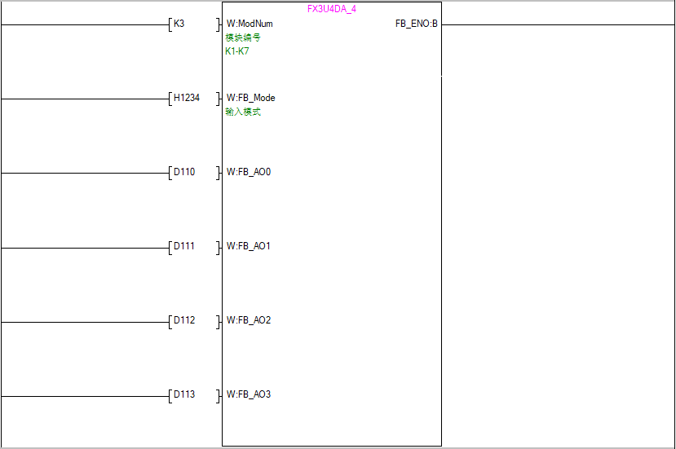Viewport: 676px width, 449px height.
Task: Click the W:FB_AO0 pin label
Action: click(249, 172)
